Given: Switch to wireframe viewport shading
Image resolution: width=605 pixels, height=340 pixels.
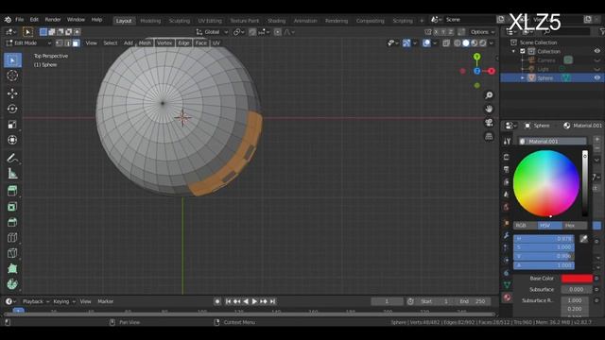Looking at the screenshot, I should pos(458,43).
